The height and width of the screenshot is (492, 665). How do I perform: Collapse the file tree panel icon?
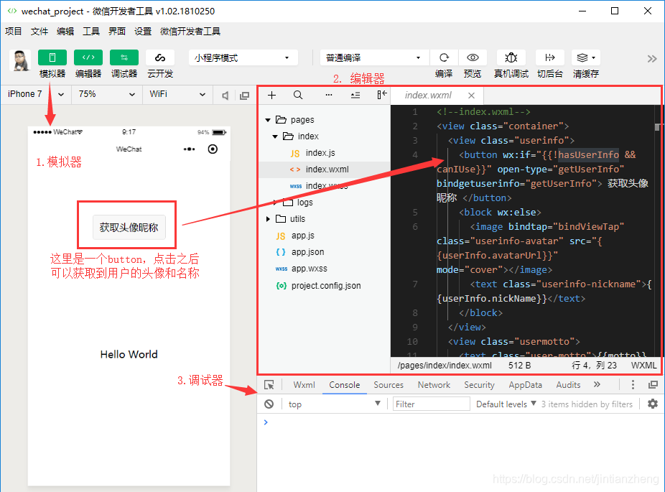coord(382,95)
